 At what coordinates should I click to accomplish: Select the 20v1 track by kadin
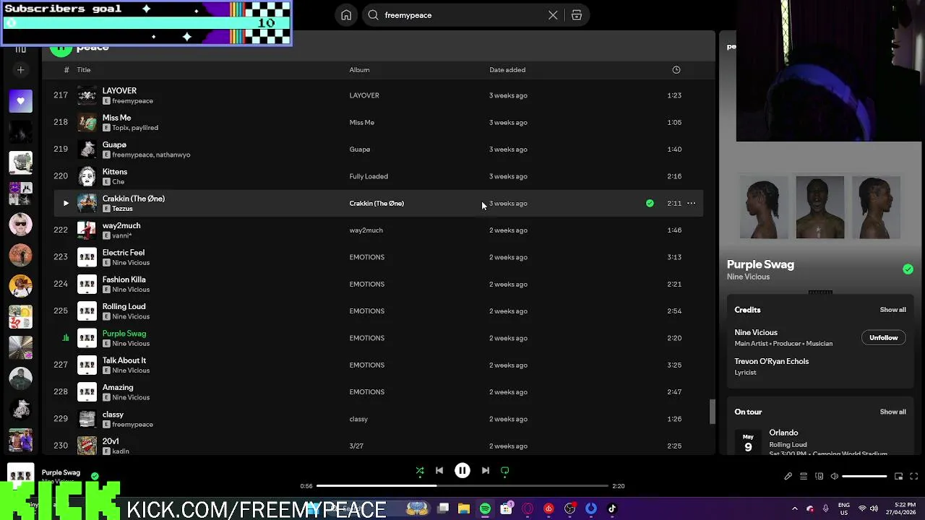378,446
